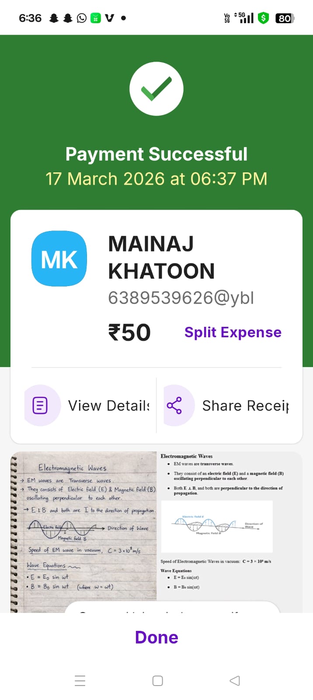Open Split Expense option
Image resolution: width=313 pixels, height=700 pixels.
tap(233, 332)
